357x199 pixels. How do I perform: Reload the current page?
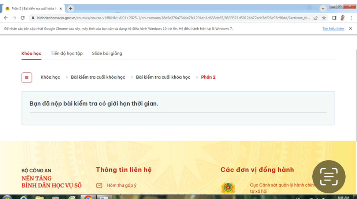23,18
